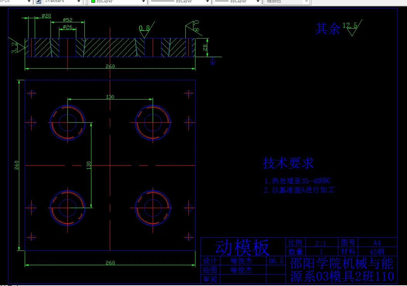Open the greyed-out 随颜色 plot style dropdown
This screenshot has width=407, height=286.
coord(306,2)
